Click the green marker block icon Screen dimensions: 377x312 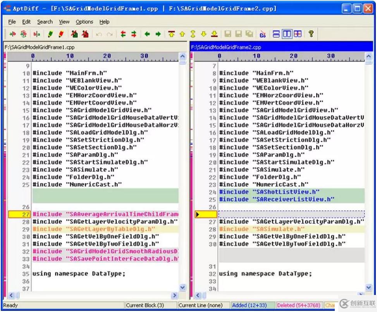(74, 34)
